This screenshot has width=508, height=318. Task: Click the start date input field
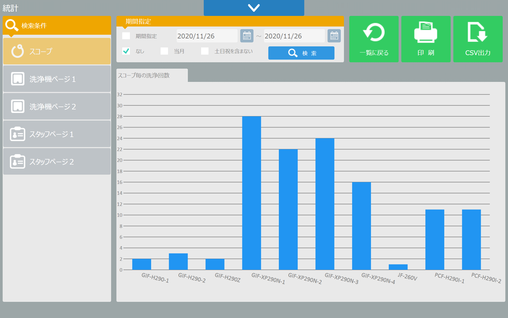click(x=207, y=36)
